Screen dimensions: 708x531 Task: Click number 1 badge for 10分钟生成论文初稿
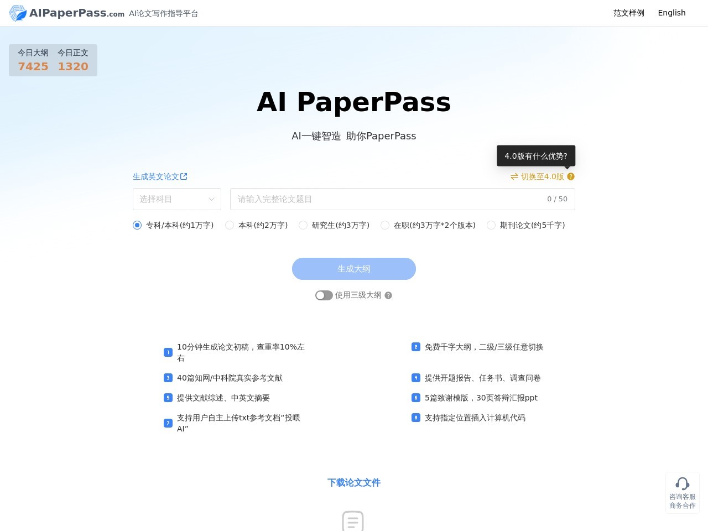tap(168, 352)
